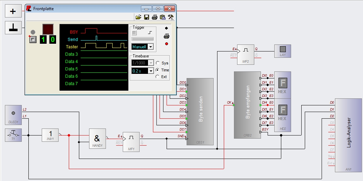
Task: Select the Ext timebase radio button
Action: [158, 77]
